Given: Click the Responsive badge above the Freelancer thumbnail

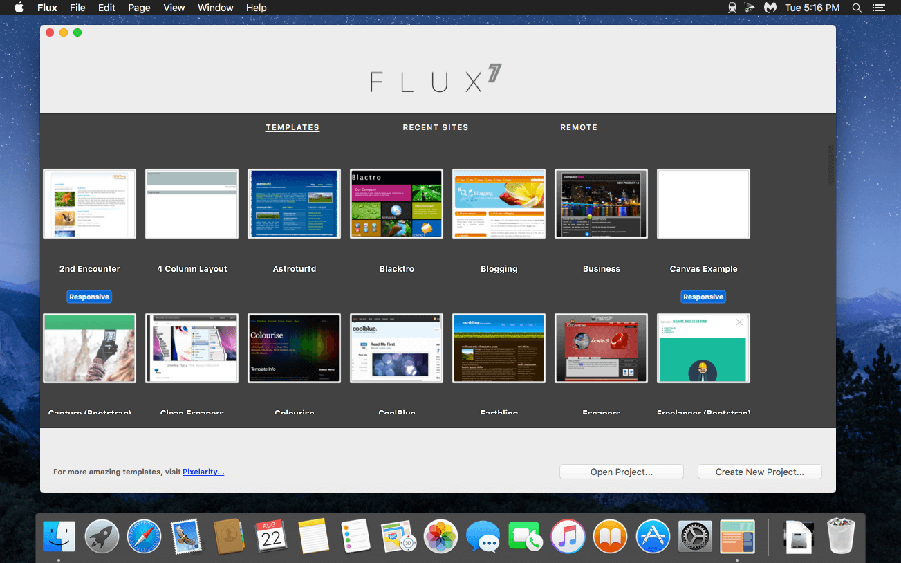Looking at the screenshot, I should (x=703, y=297).
